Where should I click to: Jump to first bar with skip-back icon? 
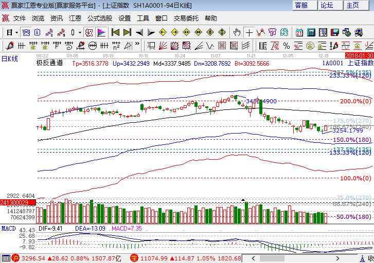click(116, 32)
